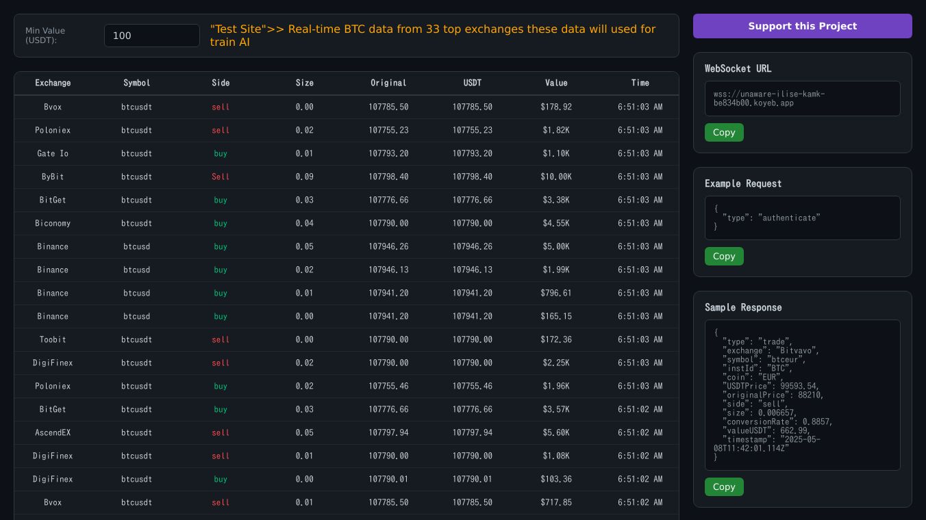Image resolution: width=926 pixels, height=520 pixels.
Task: Click the Side column header
Action: 221,83
